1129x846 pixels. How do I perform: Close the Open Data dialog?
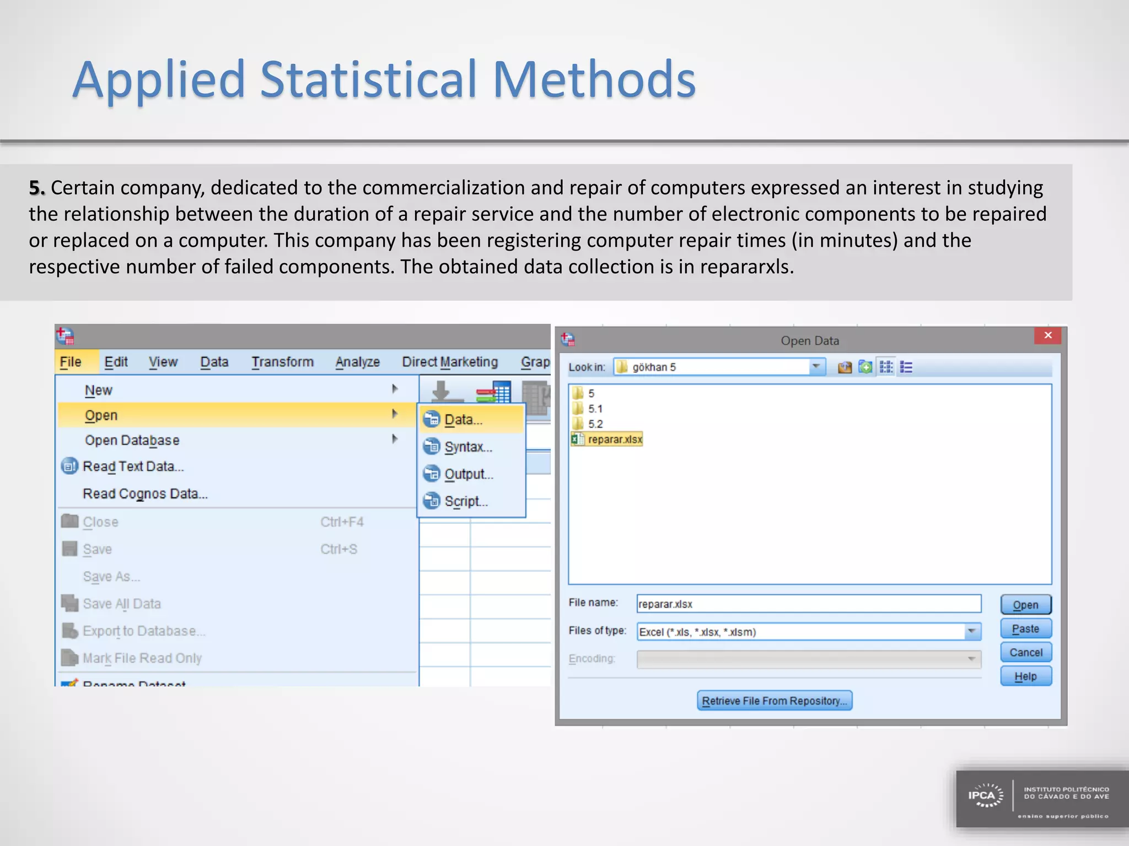click(x=1048, y=335)
